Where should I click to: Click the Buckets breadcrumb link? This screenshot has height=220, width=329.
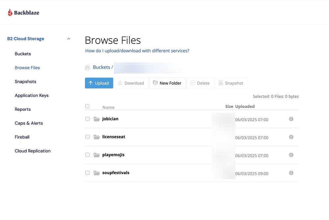tap(102, 67)
